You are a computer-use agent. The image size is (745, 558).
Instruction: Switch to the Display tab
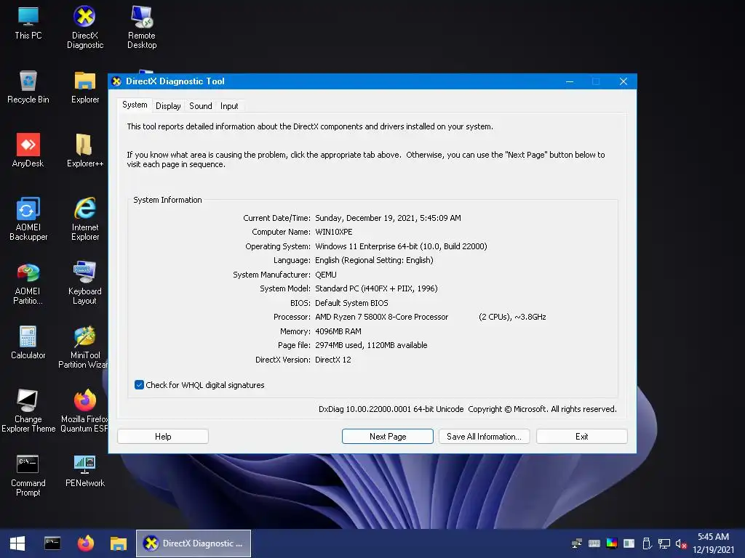(x=168, y=106)
